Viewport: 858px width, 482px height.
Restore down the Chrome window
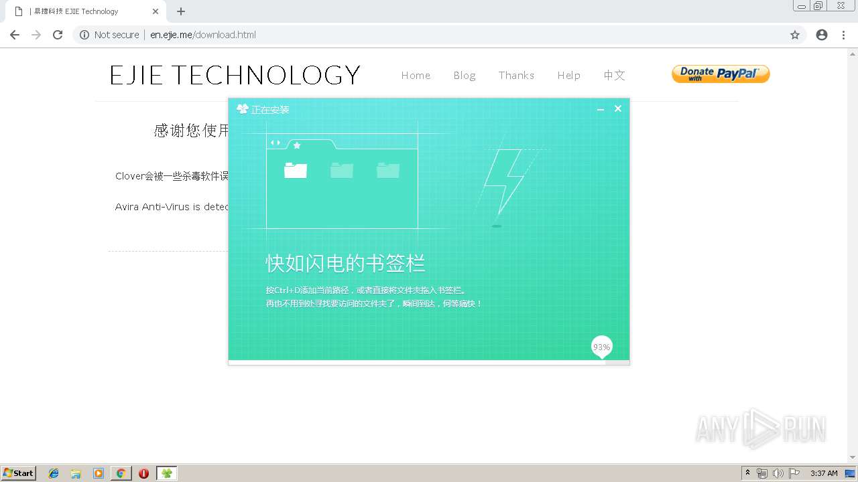coord(818,6)
